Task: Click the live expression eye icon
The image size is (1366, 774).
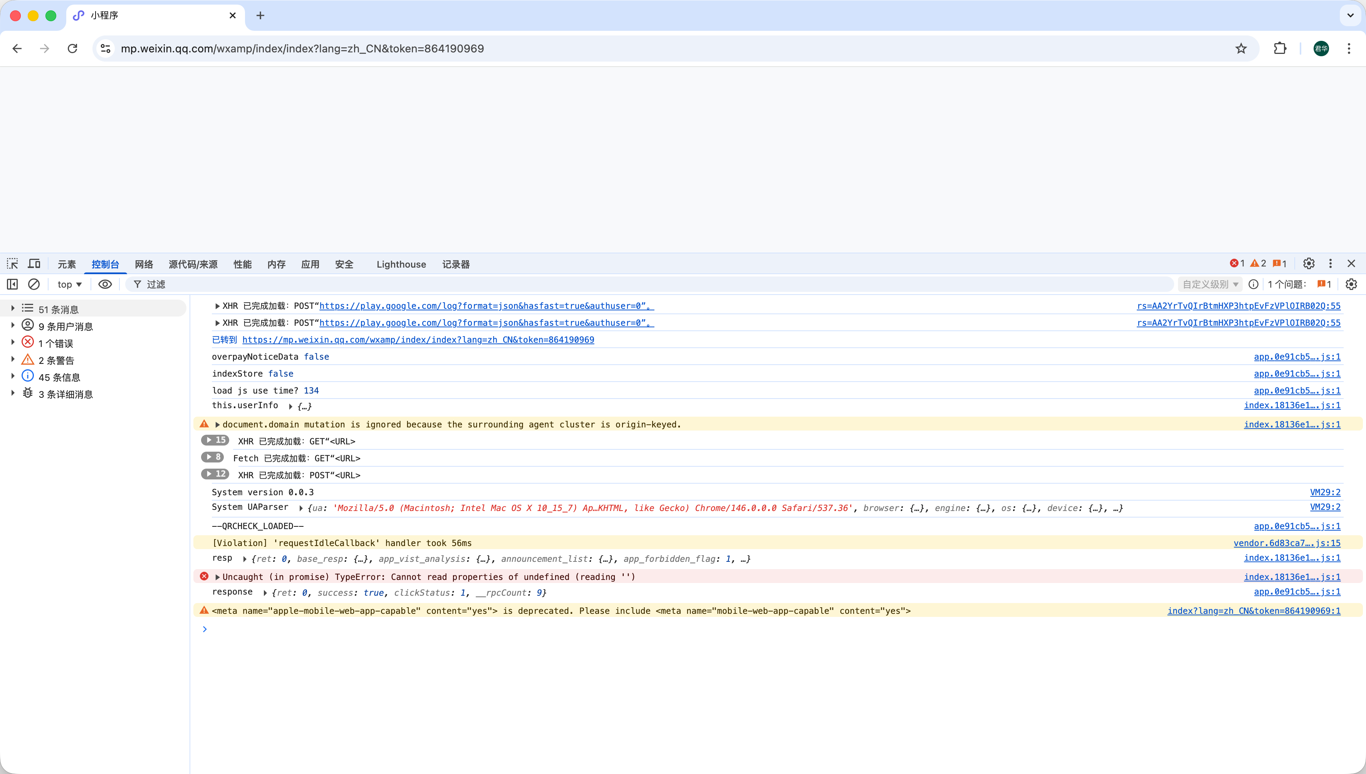Action: click(105, 285)
